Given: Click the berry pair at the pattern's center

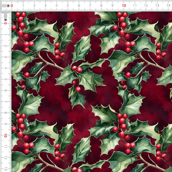Looking at the screenshot, I should tap(77, 69).
